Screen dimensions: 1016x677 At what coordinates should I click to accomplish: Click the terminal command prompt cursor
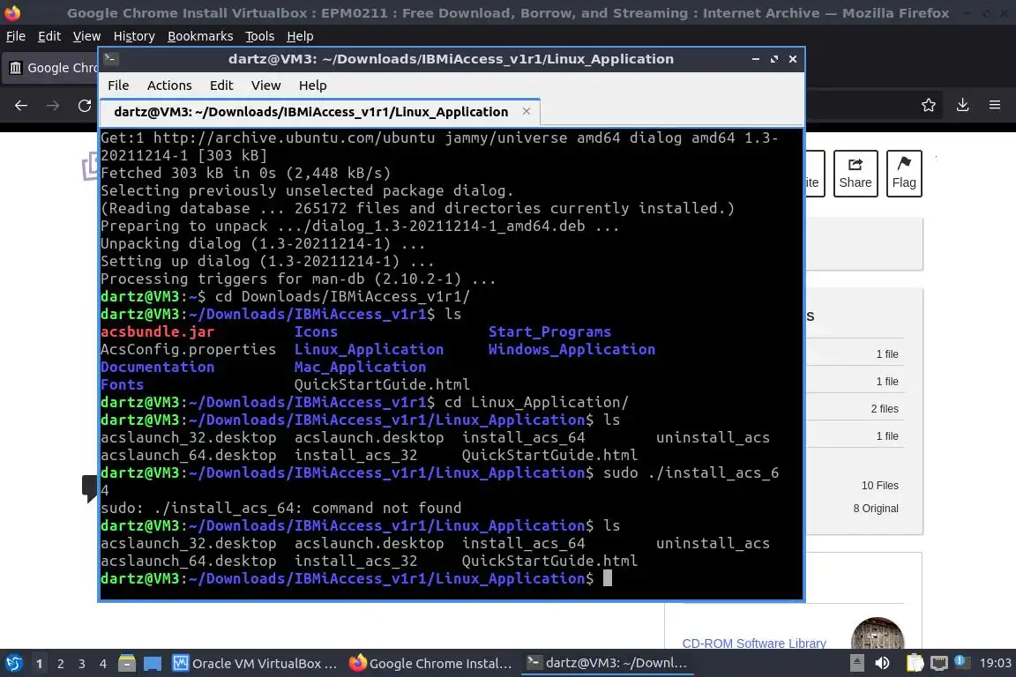(x=607, y=578)
